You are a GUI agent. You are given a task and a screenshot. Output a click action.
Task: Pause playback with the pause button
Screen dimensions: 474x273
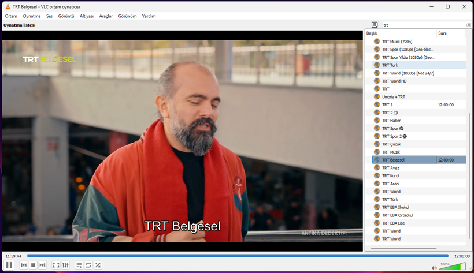(9, 265)
